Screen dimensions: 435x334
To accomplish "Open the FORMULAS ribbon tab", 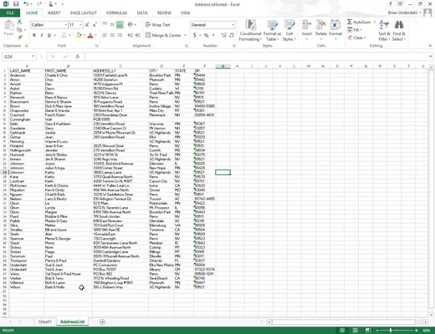I will (x=116, y=13).
